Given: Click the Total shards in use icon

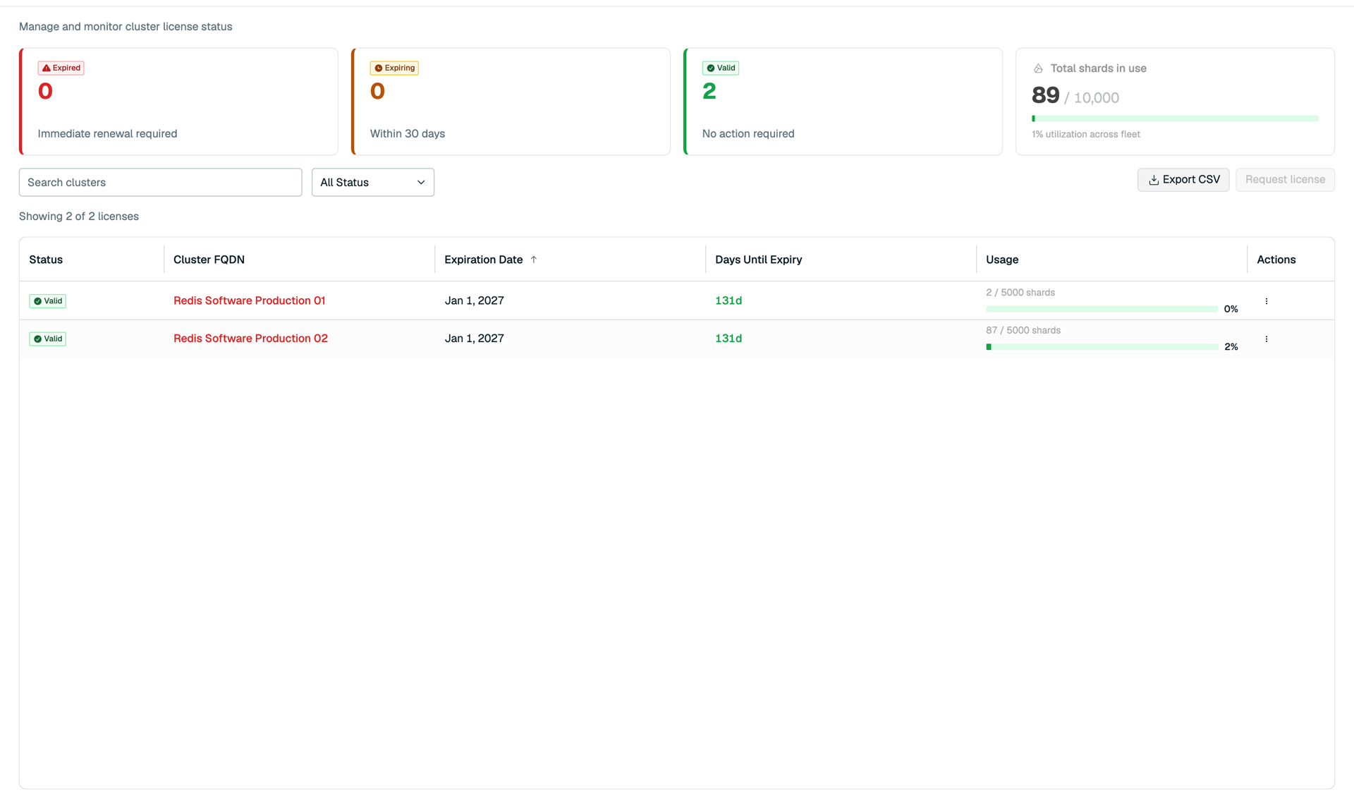Looking at the screenshot, I should 1038,68.
